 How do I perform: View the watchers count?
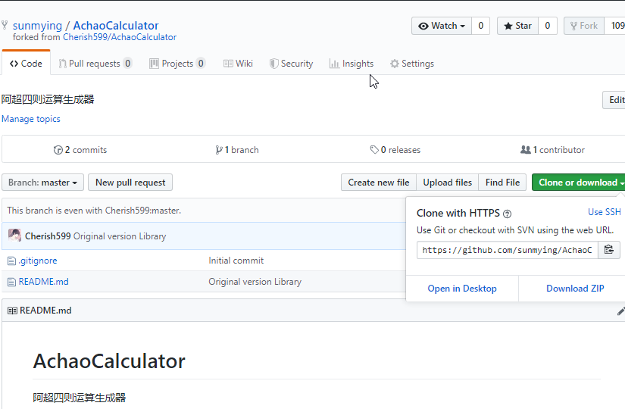tap(481, 26)
